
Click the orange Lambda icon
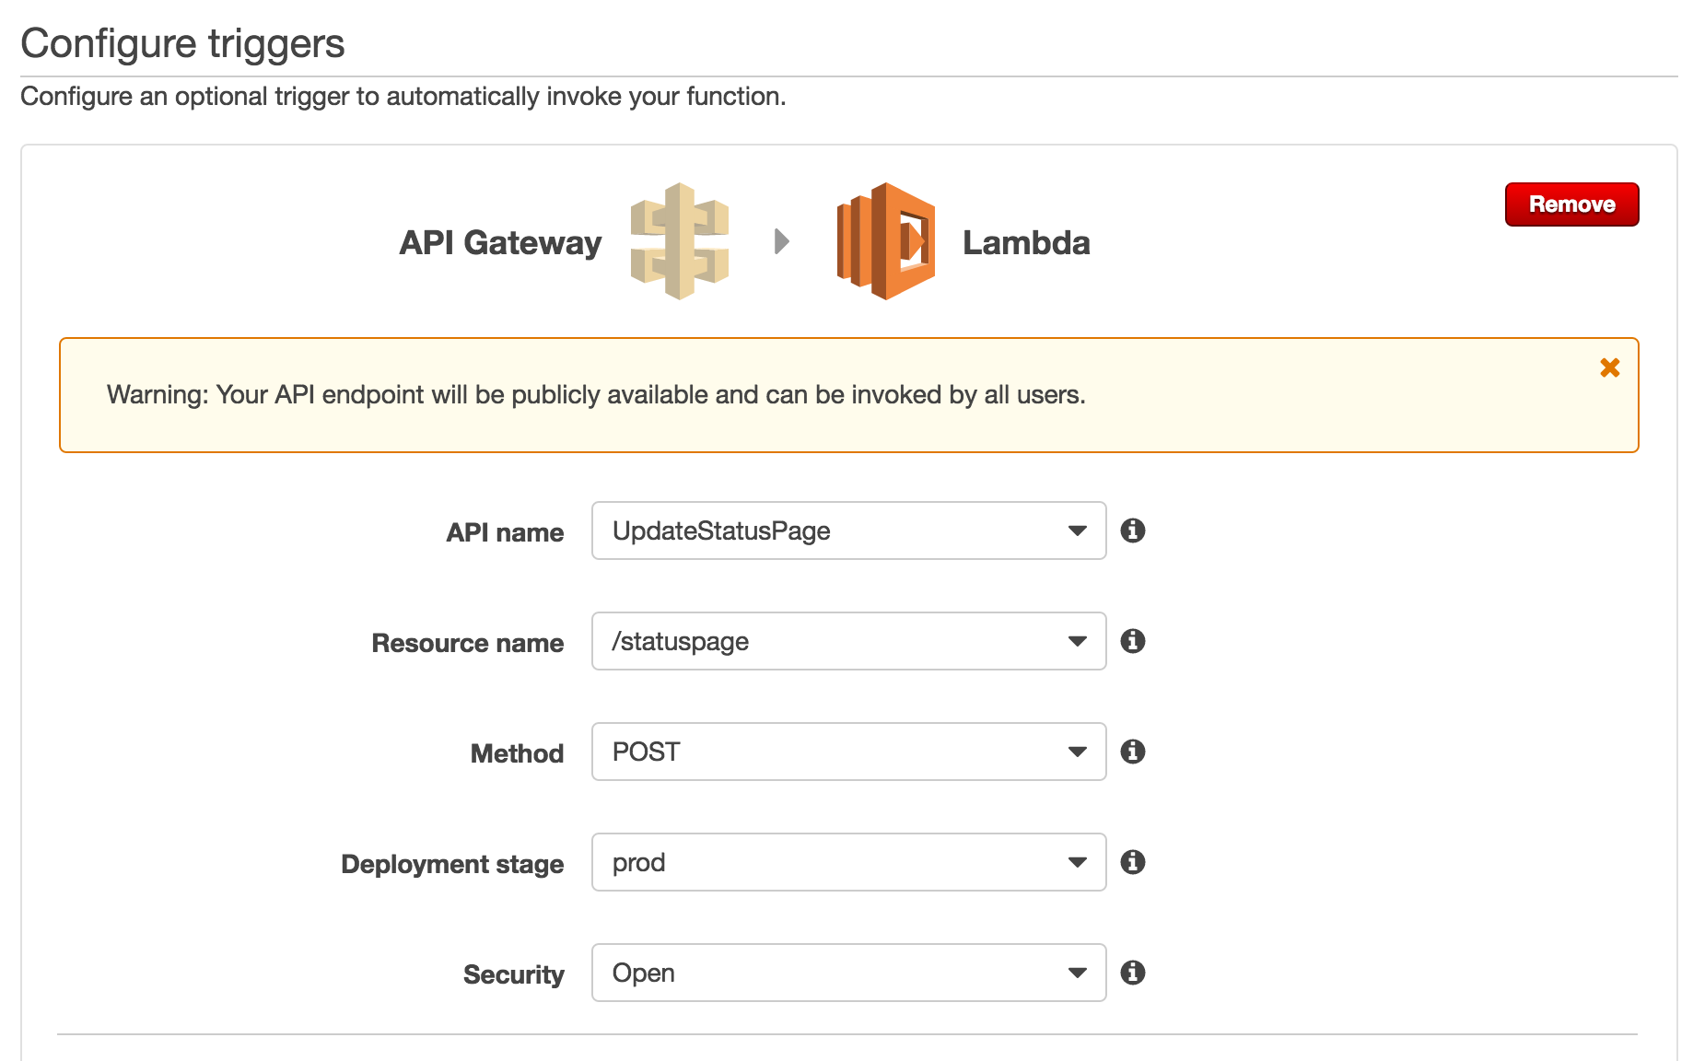coord(886,241)
